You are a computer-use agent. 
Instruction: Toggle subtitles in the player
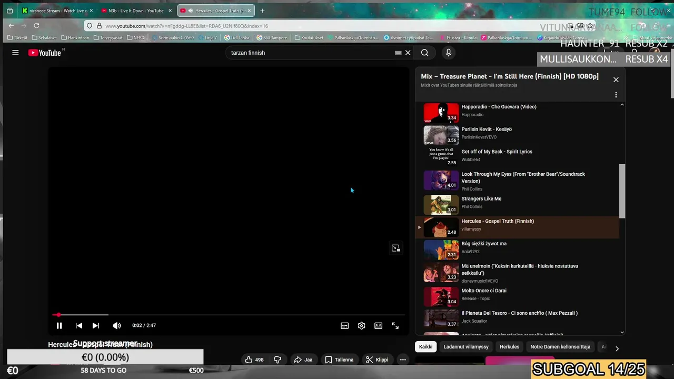pyautogui.click(x=344, y=325)
